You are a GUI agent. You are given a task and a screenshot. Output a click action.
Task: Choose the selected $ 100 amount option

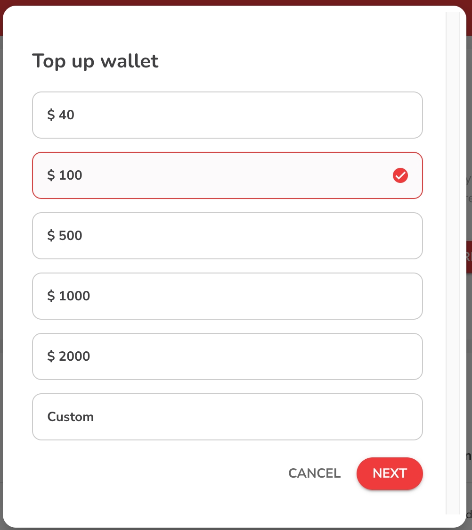227,175
